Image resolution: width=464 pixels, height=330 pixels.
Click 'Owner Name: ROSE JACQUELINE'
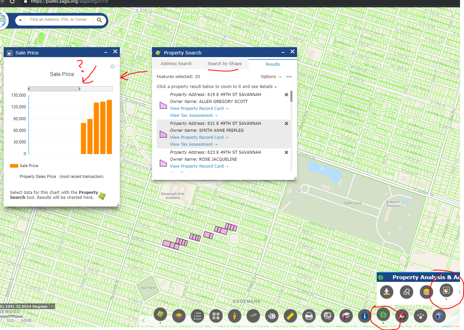(x=203, y=159)
